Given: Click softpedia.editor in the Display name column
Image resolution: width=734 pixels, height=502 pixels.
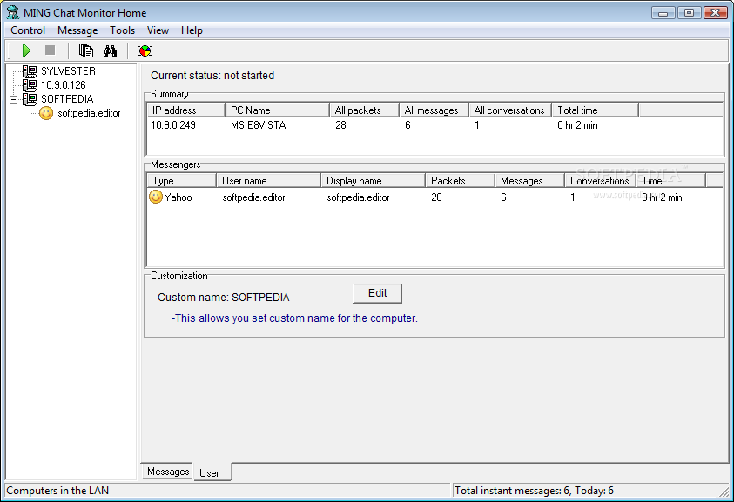Looking at the screenshot, I should click(358, 197).
